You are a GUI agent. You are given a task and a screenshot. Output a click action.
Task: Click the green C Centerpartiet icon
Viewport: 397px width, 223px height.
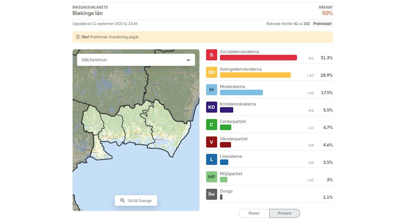[x=211, y=125]
